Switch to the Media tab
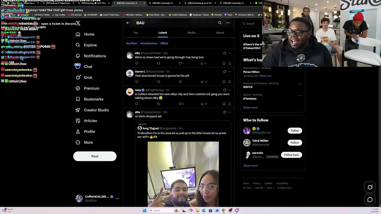The width and height of the screenshot is (381, 214). pos(191,33)
